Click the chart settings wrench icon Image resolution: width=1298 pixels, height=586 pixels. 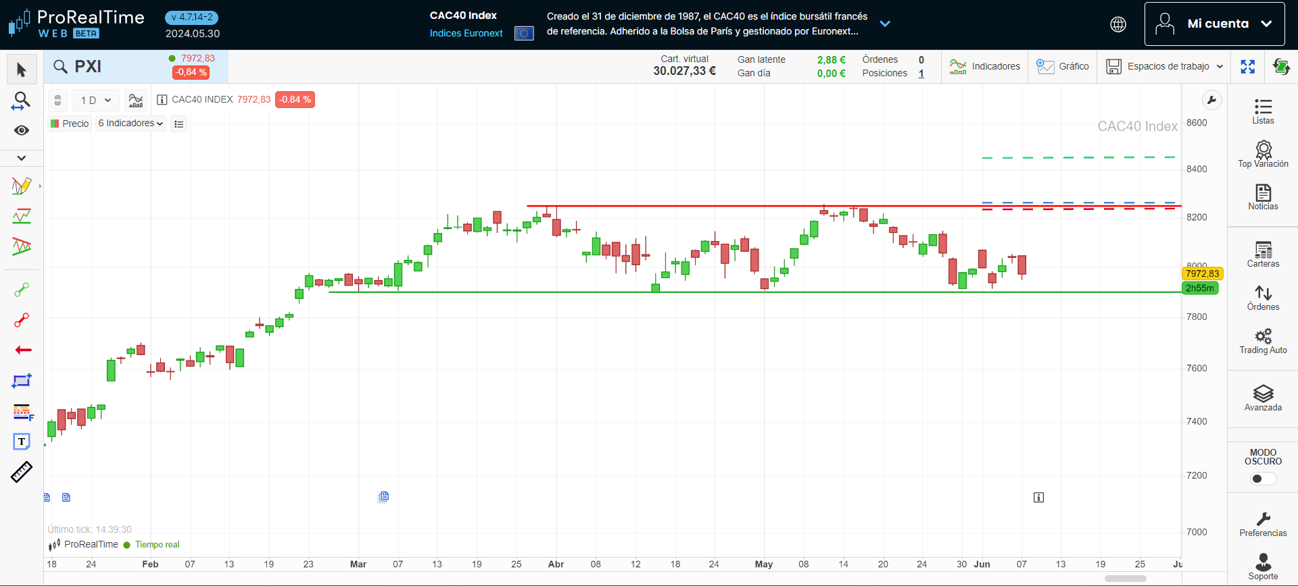(x=1211, y=101)
